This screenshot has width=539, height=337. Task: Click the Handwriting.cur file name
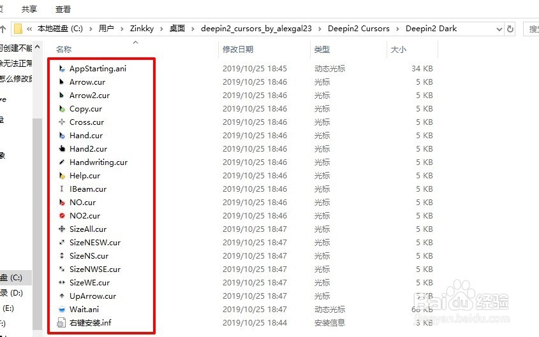pos(98,162)
